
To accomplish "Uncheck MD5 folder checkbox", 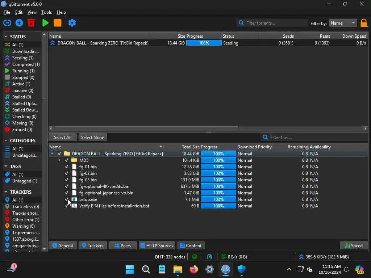I will point(67,160).
